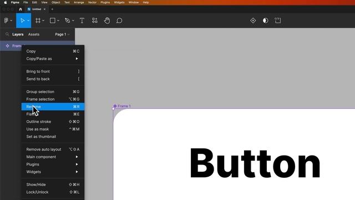Open the Window menu

point(134,2)
